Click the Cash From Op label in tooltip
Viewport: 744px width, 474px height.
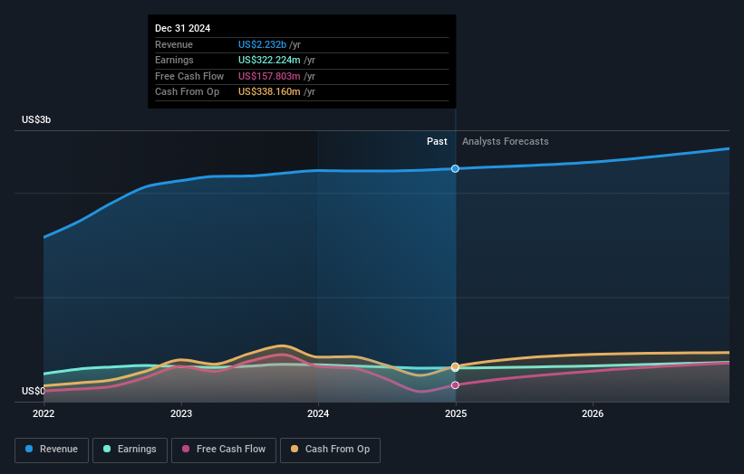pos(187,92)
